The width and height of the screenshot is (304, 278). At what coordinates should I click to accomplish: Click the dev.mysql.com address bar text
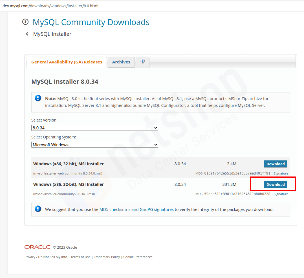point(51,5)
